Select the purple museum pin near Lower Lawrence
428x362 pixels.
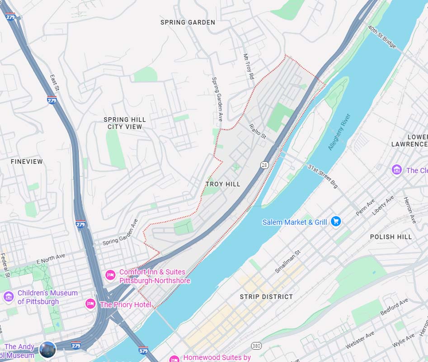396,169
